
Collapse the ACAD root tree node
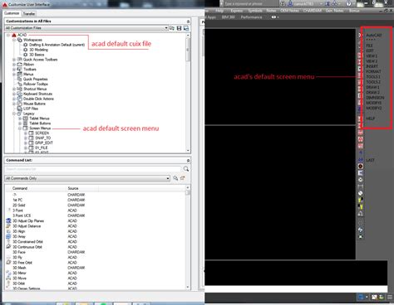(x=8, y=35)
